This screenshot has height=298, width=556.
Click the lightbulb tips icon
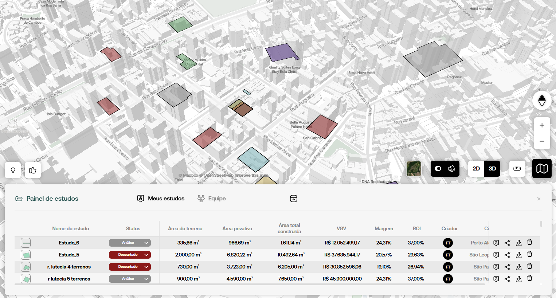coord(13,170)
